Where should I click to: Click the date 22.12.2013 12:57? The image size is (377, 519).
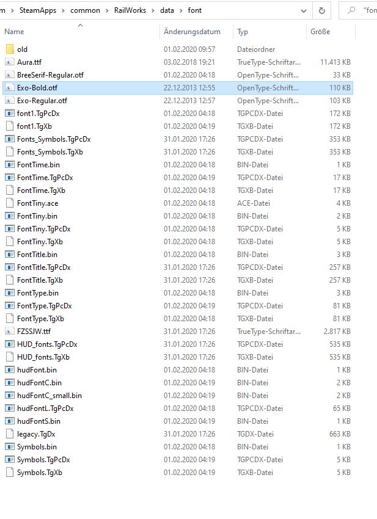(x=189, y=101)
